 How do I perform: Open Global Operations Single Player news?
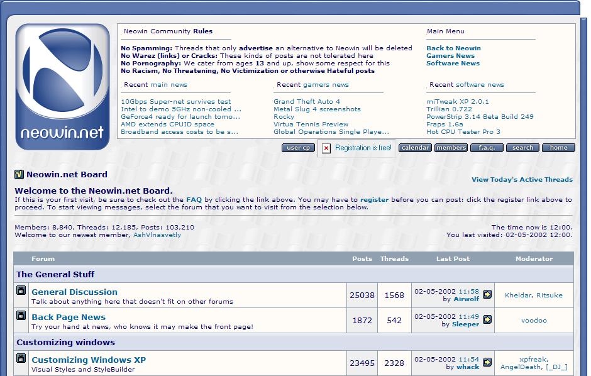(x=331, y=132)
